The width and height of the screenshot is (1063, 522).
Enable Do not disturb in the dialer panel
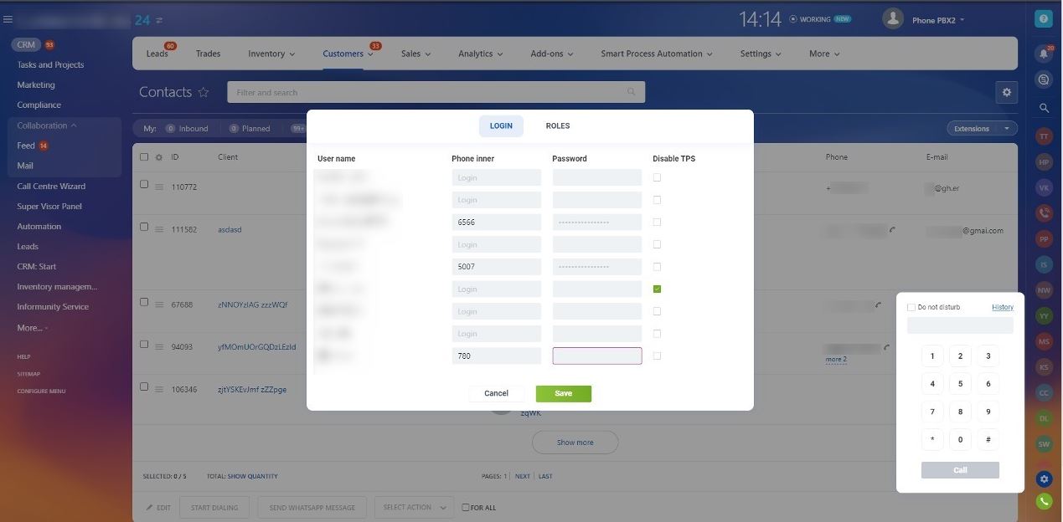tap(911, 306)
